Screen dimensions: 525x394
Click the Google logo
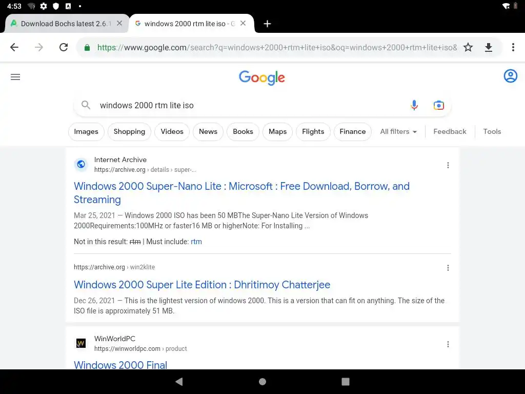pos(262,78)
